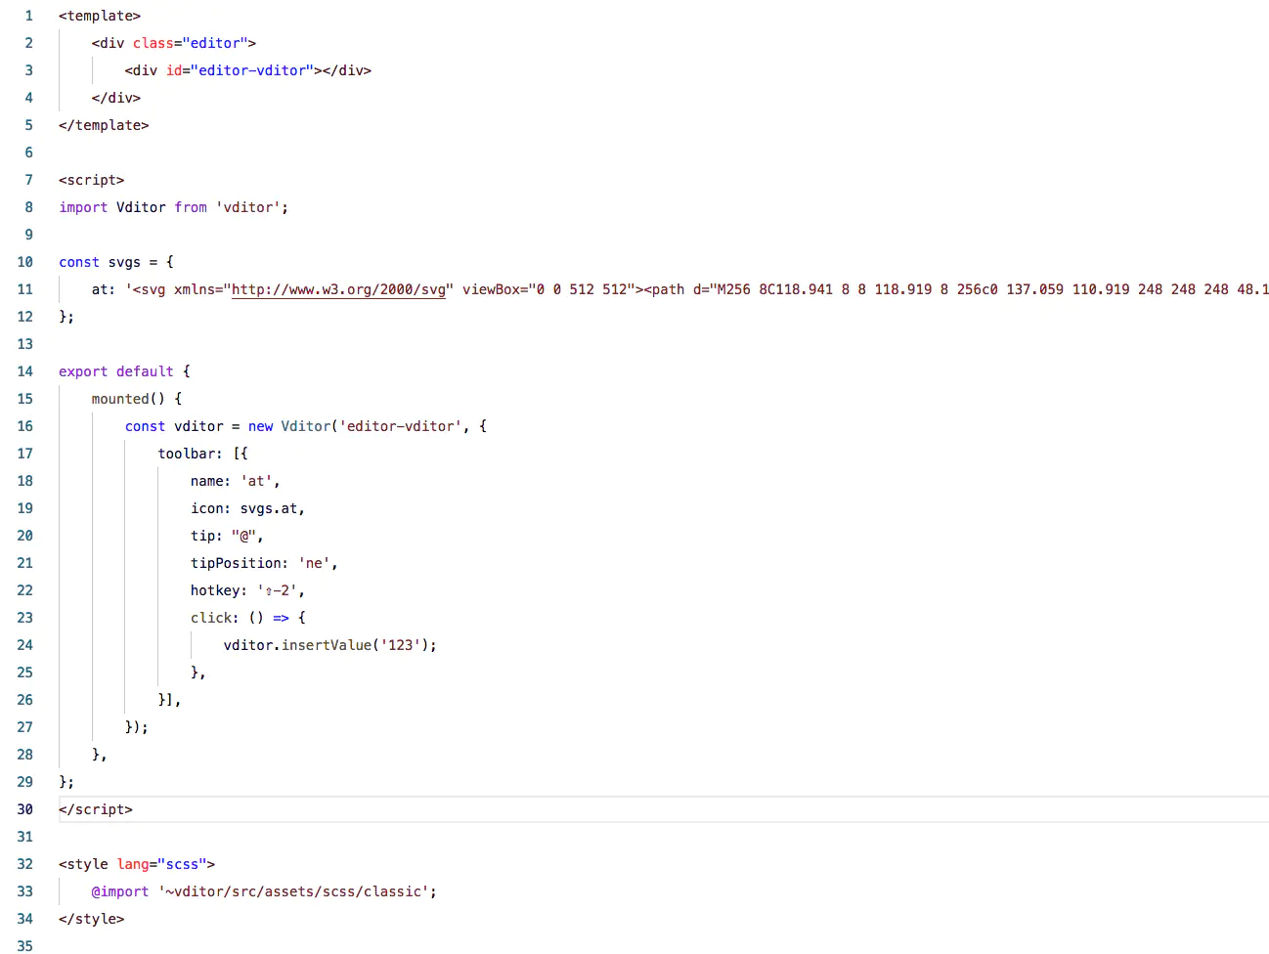Click the '~vditor/src/assets/scss/classic' import path
The image size is (1269, 954).
coord(294,891)
